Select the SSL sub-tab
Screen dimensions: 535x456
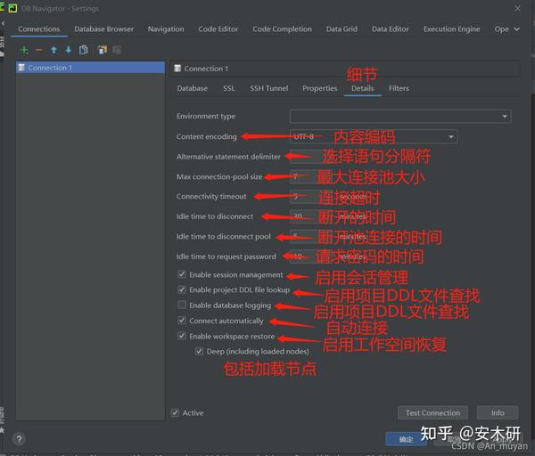[x=229, y=88]
